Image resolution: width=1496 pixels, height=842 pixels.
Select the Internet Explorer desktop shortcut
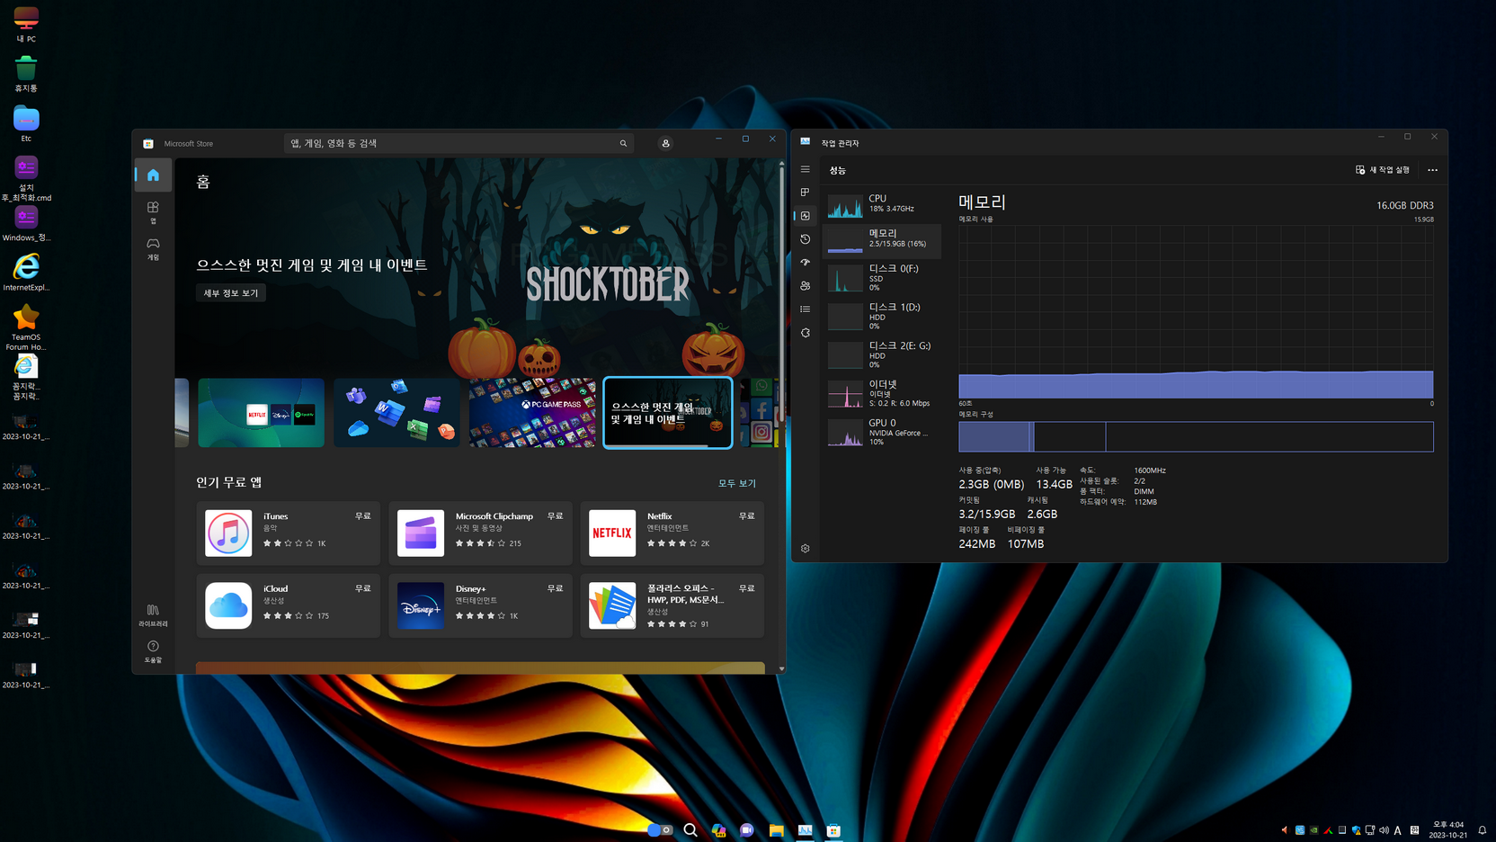coord(26,273)
